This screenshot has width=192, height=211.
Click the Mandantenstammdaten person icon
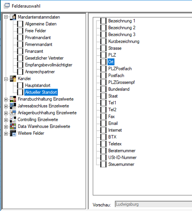[x=13, y=17]
